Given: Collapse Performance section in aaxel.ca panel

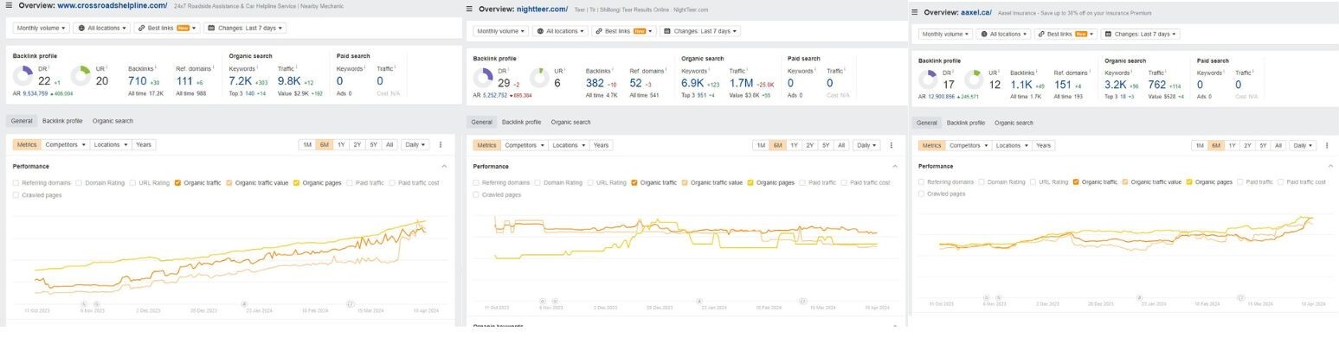Looking at the screenshot, I should pos(1329,166).
